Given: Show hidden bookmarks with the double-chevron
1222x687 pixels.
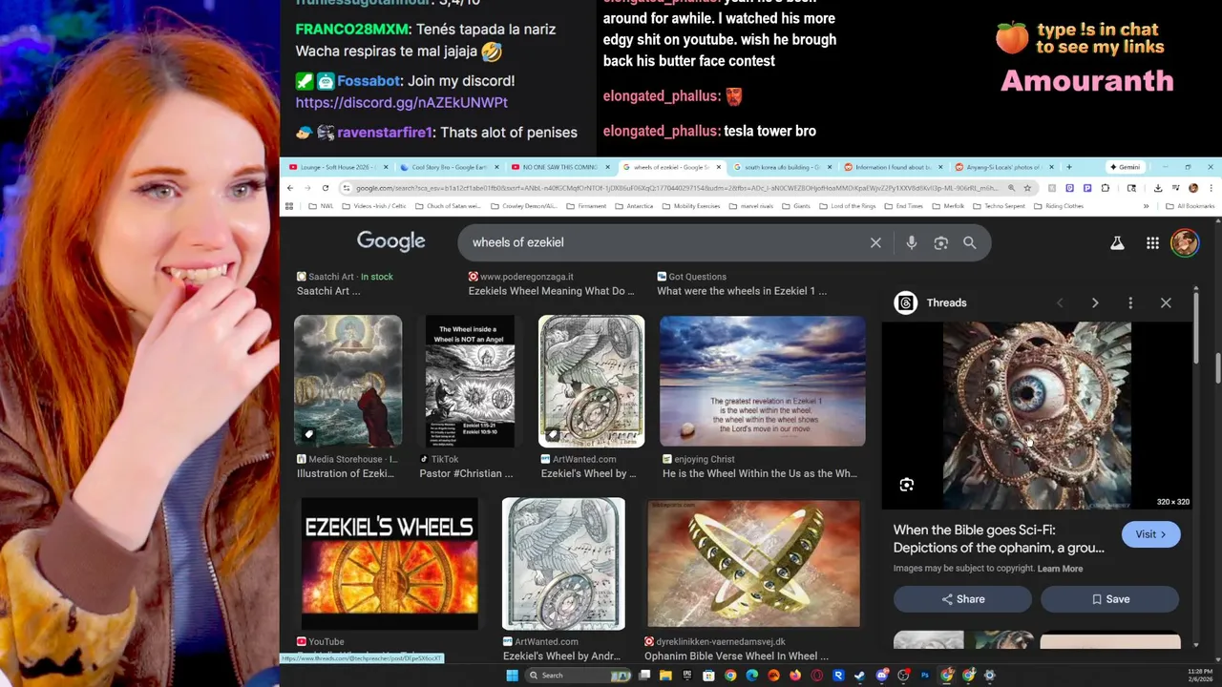Looking at the screenshot, I should [x=1146, y=206].
